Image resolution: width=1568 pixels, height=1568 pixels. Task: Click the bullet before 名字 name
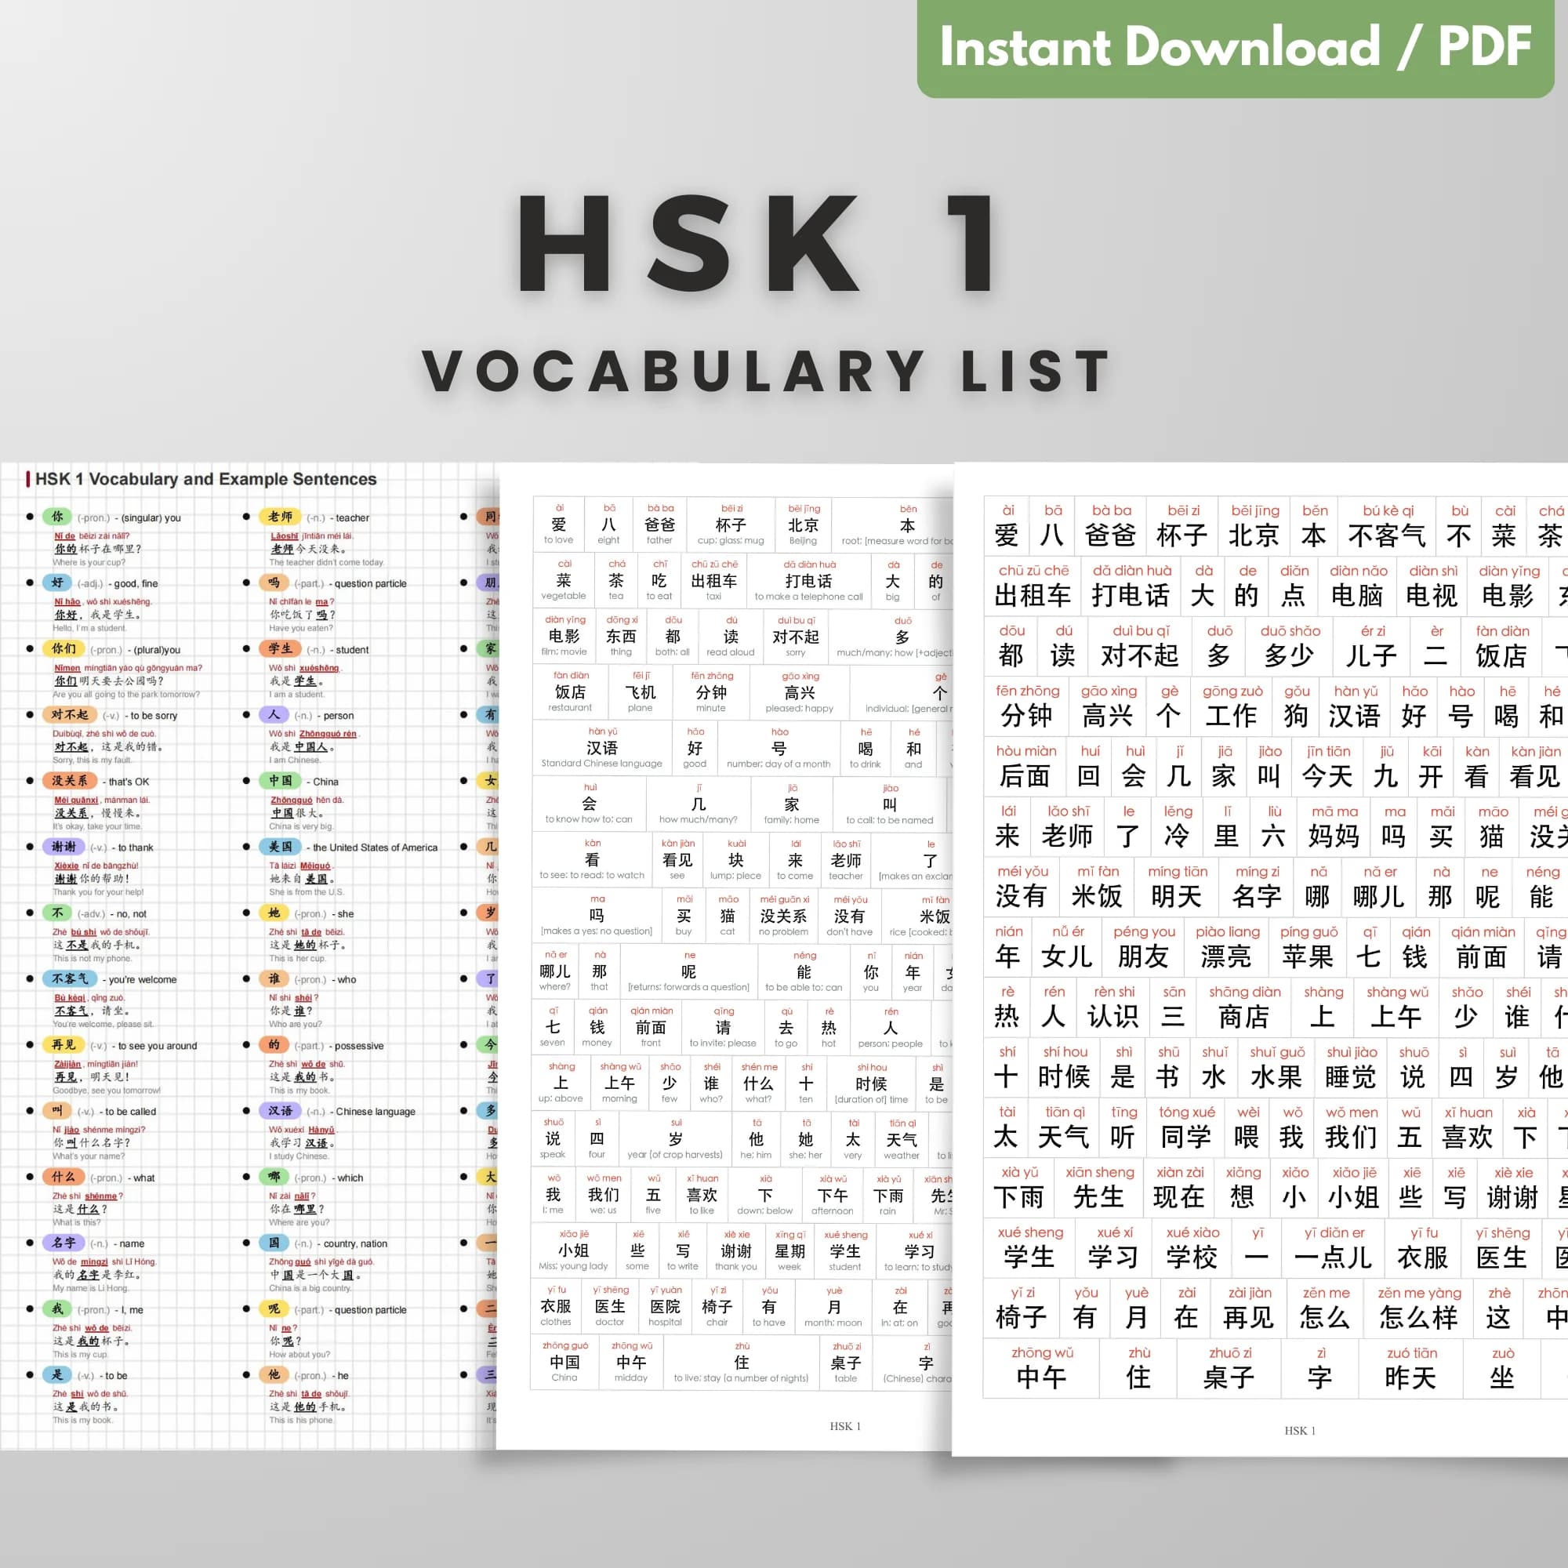point(31,1243)
